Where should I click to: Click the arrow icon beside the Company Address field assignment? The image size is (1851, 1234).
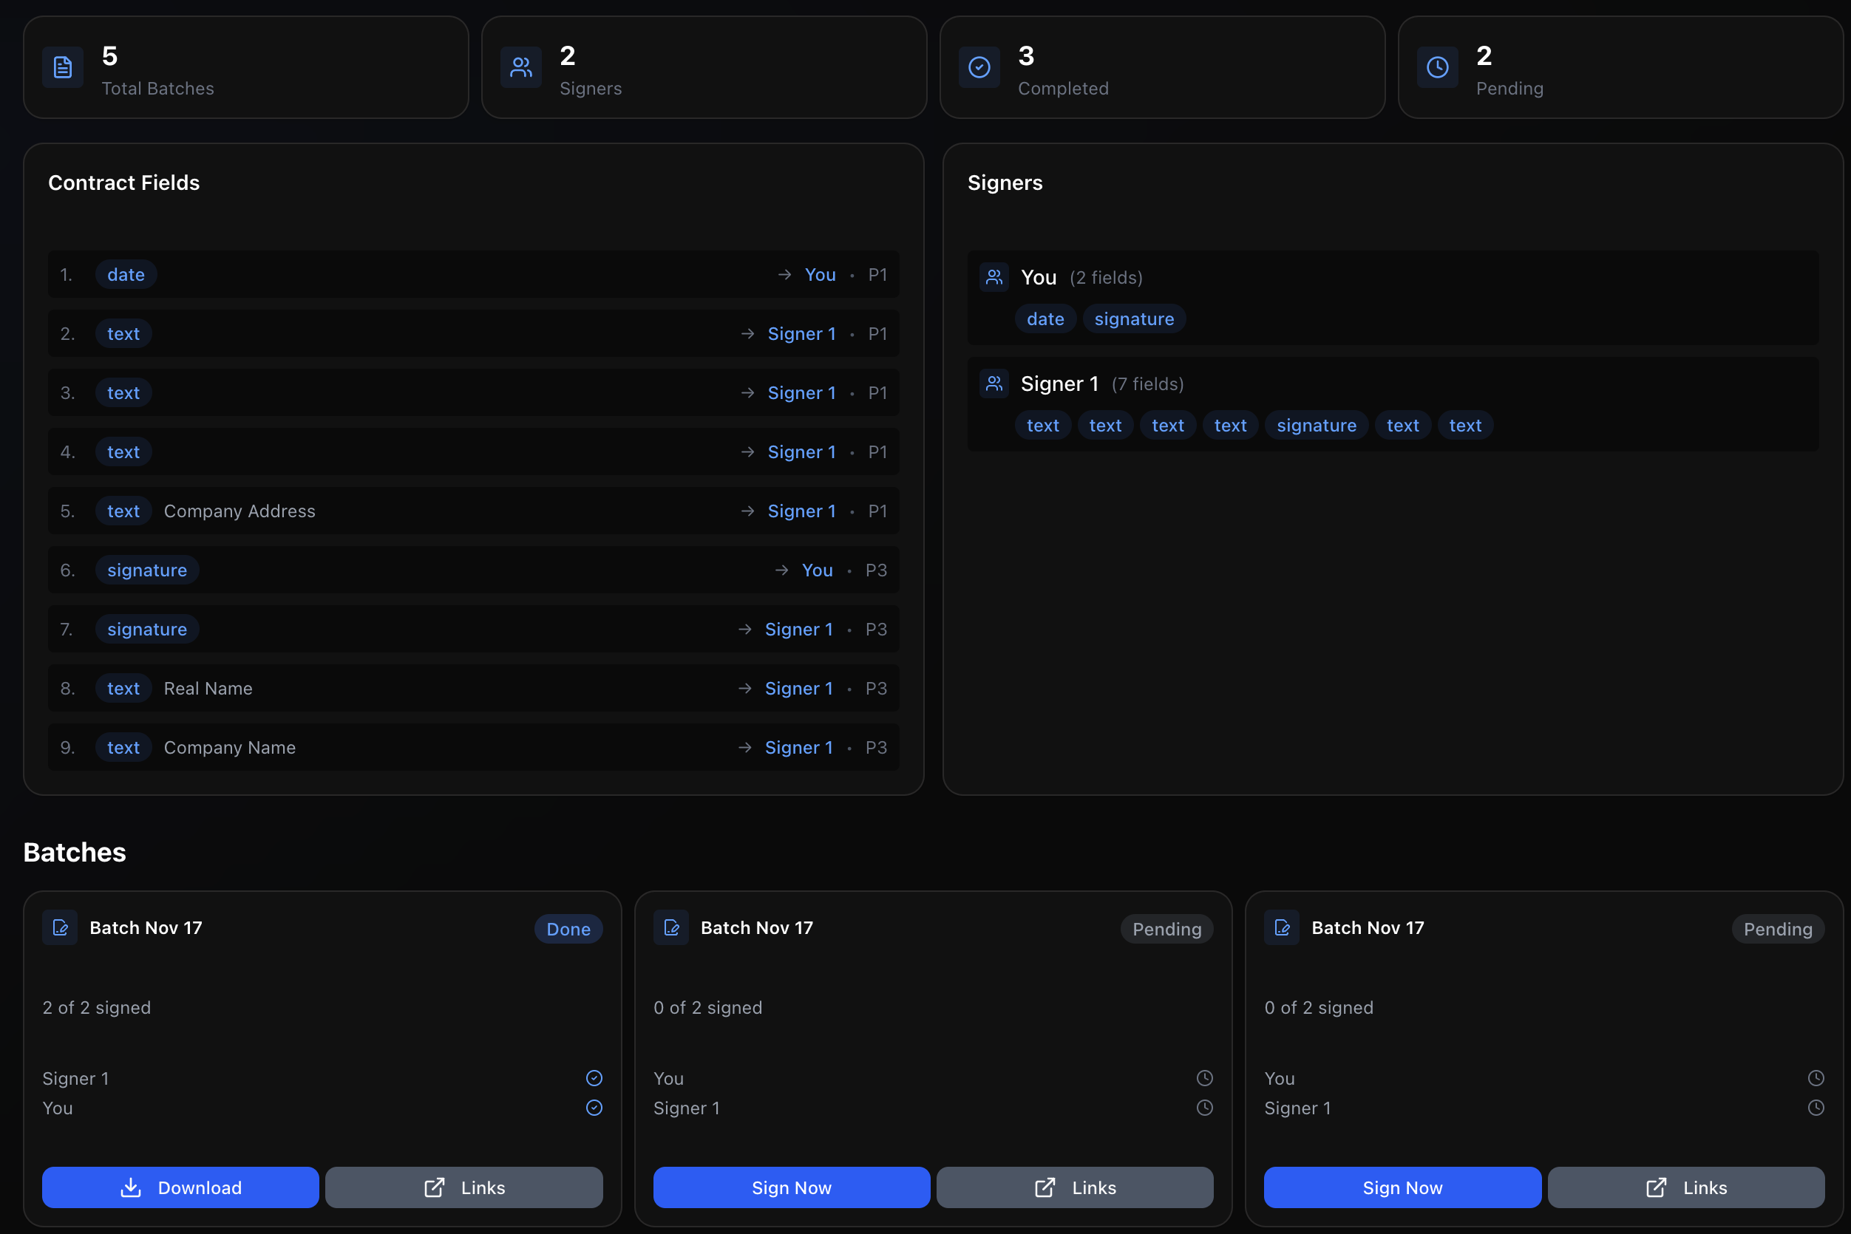[x=747, y=511]
